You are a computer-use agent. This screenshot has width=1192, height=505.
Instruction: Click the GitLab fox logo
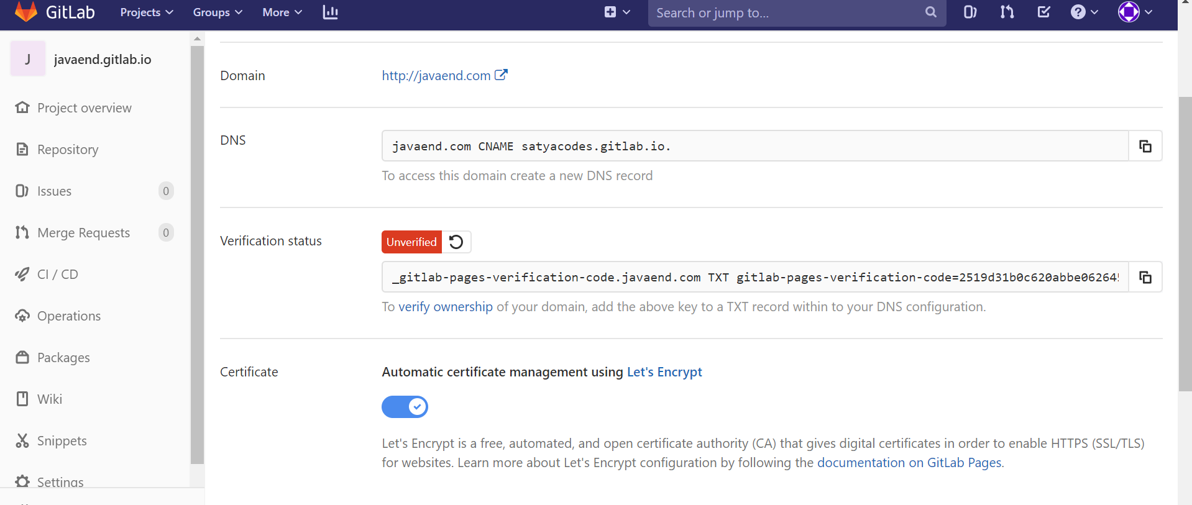pos(26,12)
